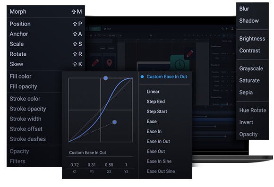This screenshot has height=187, width=274.
Task: Select Morph animator from the menu
Action: point(46,11)
